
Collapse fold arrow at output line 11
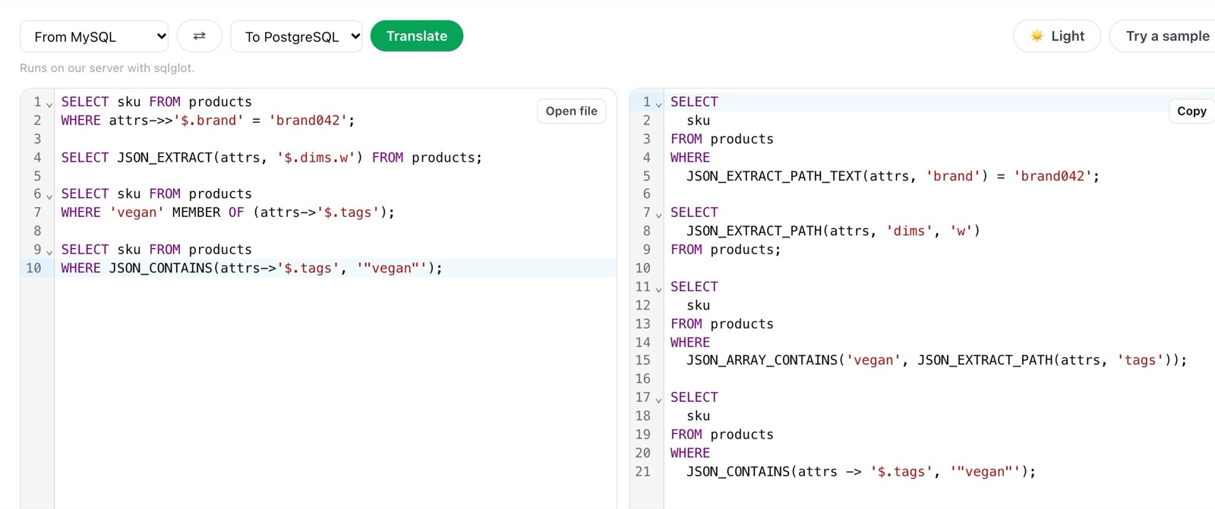tap(658, 289)
